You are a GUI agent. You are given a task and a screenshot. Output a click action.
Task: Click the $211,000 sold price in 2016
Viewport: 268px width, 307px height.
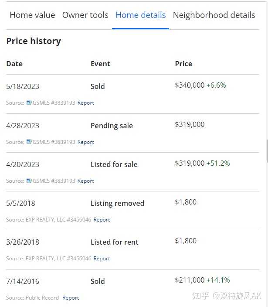point(190,280)
